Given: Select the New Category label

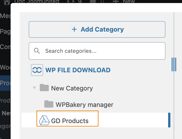Looking at the screenshot, I should pos(72,88).
